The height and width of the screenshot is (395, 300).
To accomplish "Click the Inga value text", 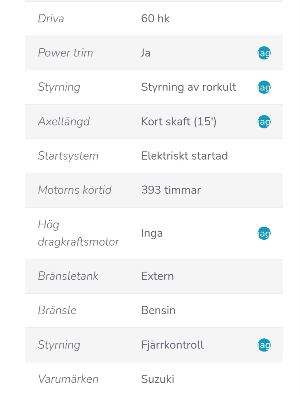I will 152,233.
